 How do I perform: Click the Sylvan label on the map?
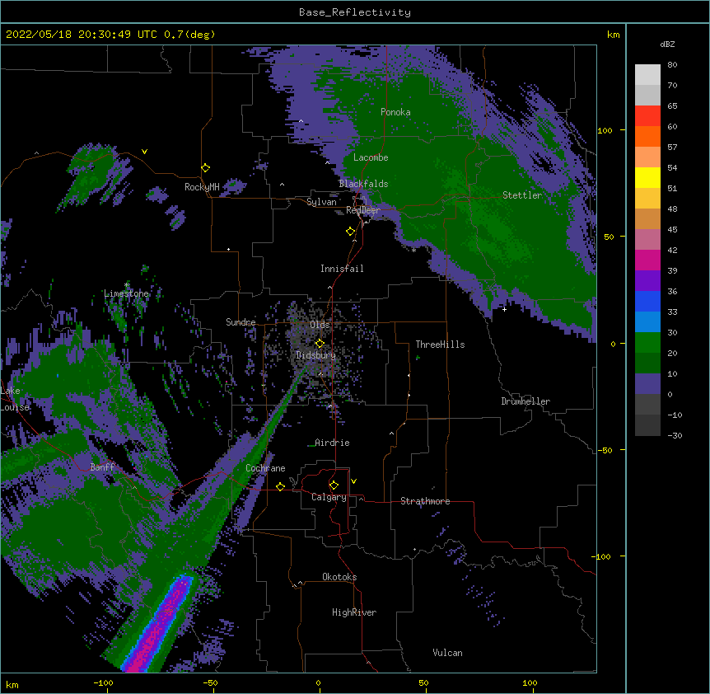321,202
